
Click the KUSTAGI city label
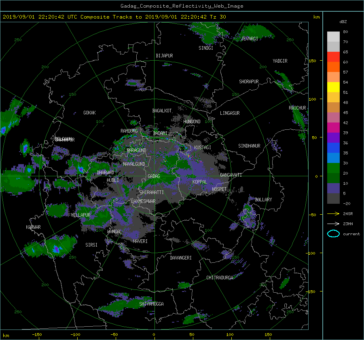[203, 148]
